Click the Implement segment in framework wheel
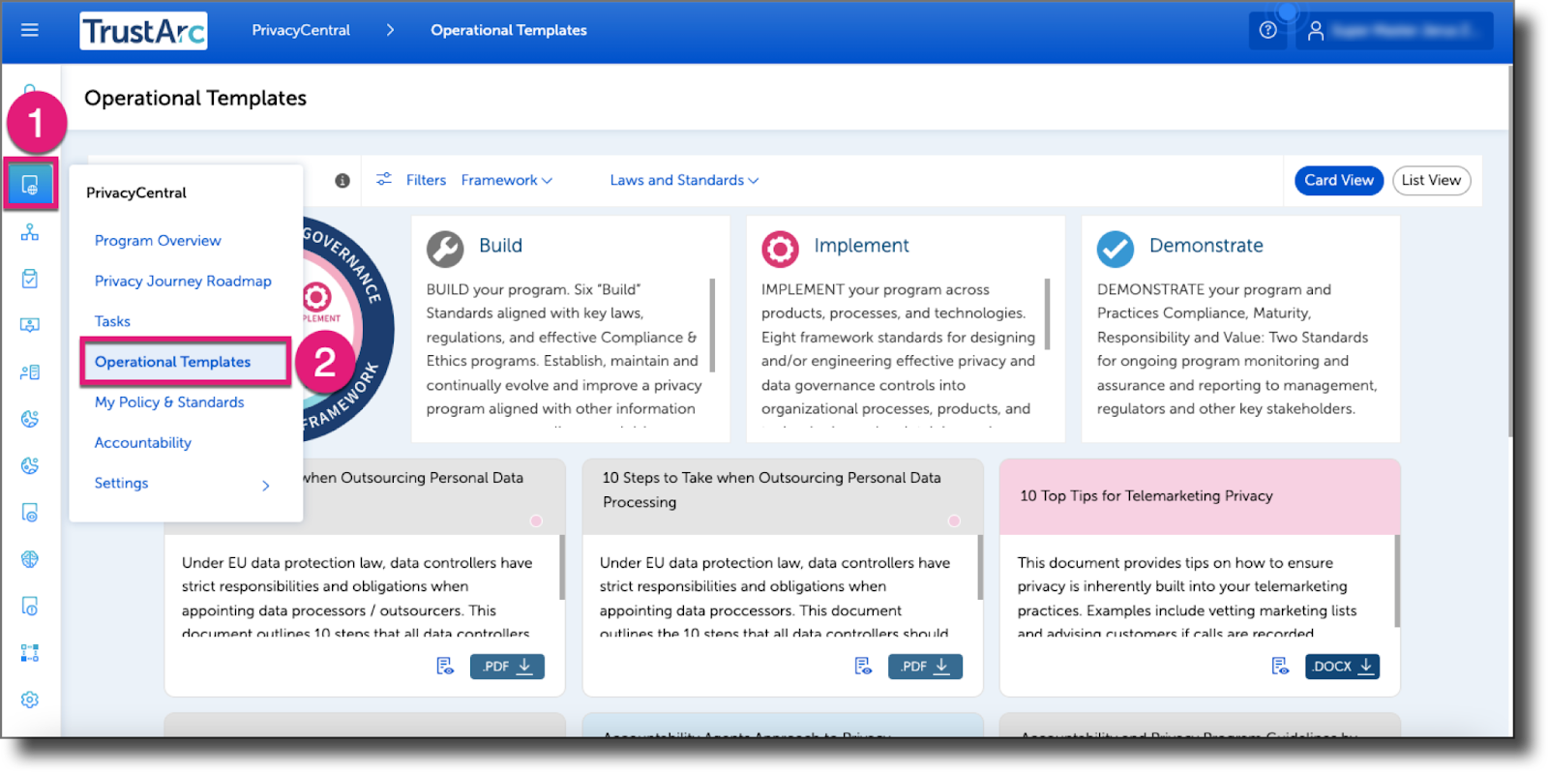This screenshot has width=1548, height=772. [318, 300]
